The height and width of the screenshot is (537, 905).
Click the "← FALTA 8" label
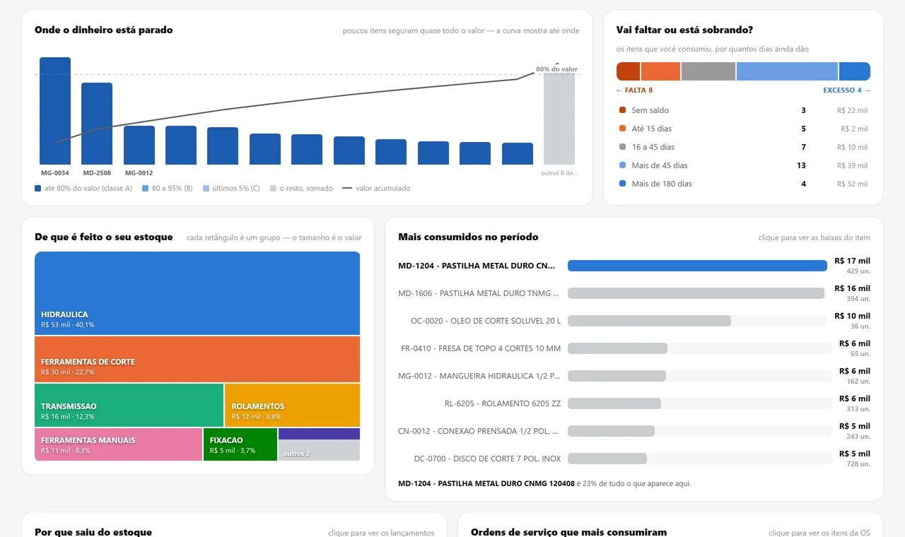[634, 90]
